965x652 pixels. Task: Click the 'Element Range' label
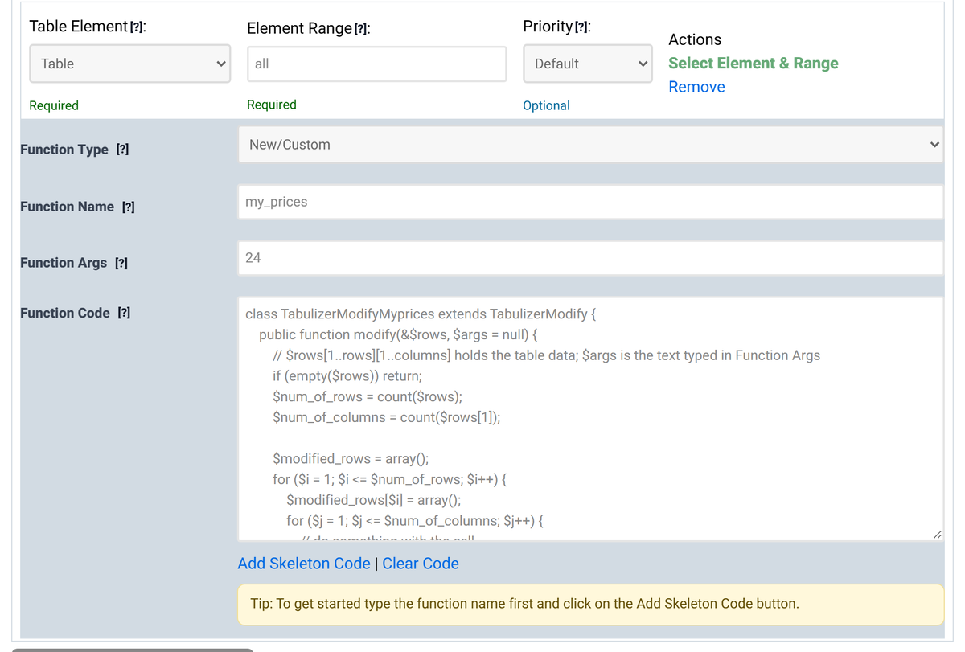[299, 28]
